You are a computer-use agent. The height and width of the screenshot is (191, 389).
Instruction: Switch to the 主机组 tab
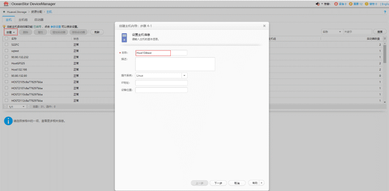pyautogui.click(x=23, y=20)
